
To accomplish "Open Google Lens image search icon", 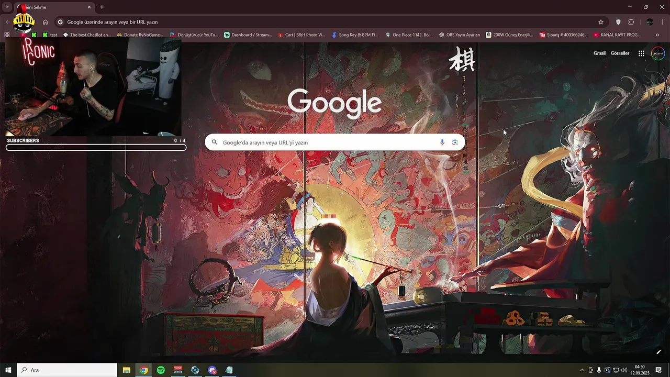I will coord(455,142).
